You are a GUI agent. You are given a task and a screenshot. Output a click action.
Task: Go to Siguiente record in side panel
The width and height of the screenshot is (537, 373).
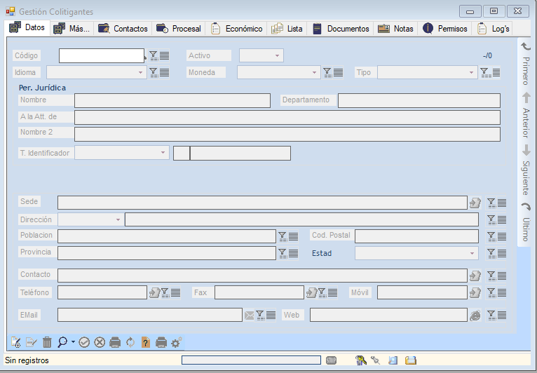tap(526, 170)
